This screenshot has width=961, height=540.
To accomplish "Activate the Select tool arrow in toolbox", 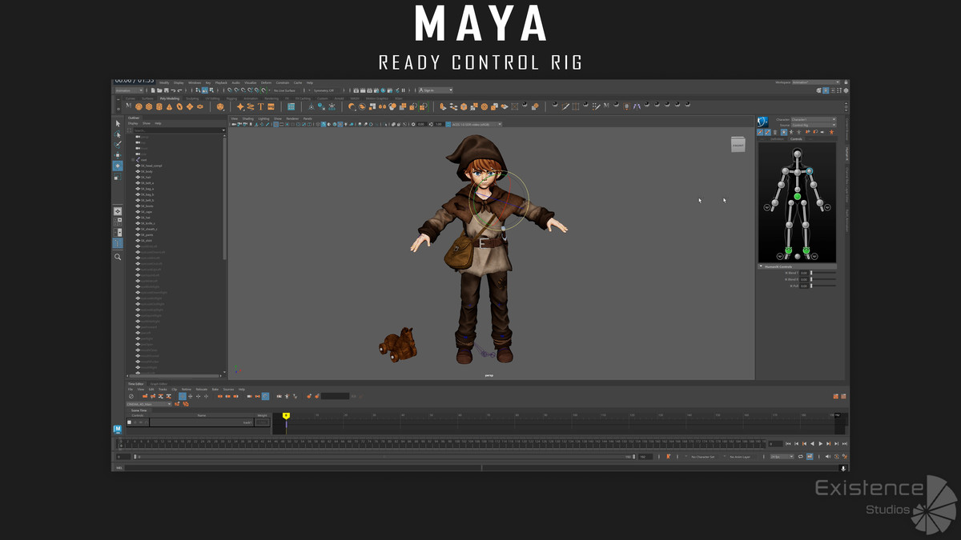I will pos(118,123).
